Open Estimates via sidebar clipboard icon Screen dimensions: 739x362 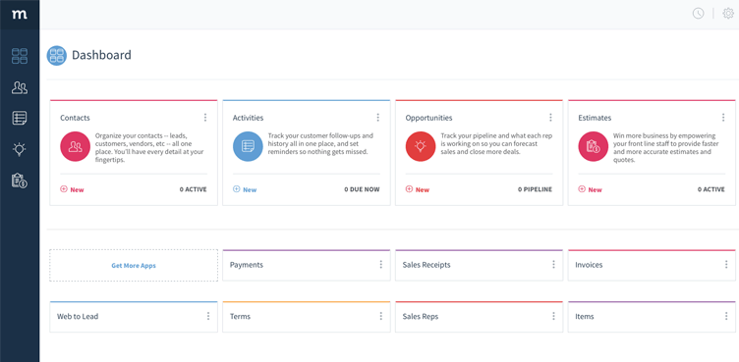click(20, 181)
